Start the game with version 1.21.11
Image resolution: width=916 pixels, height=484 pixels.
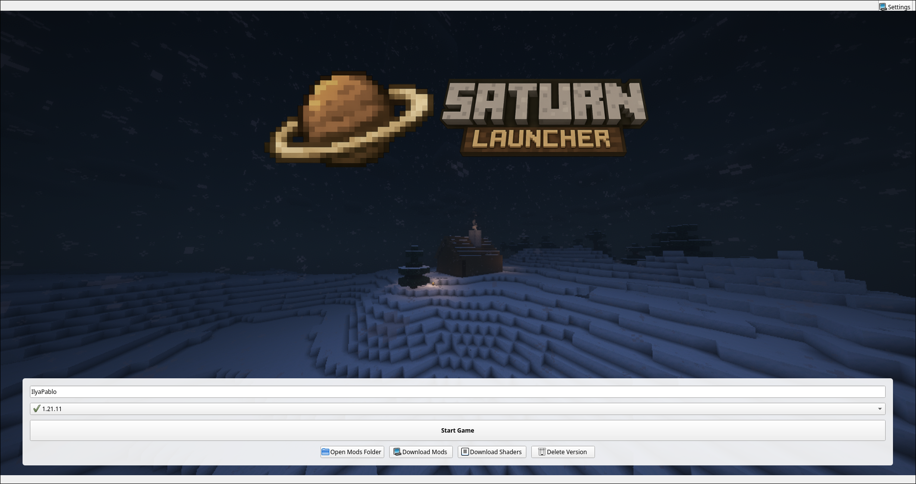point(457,430)
